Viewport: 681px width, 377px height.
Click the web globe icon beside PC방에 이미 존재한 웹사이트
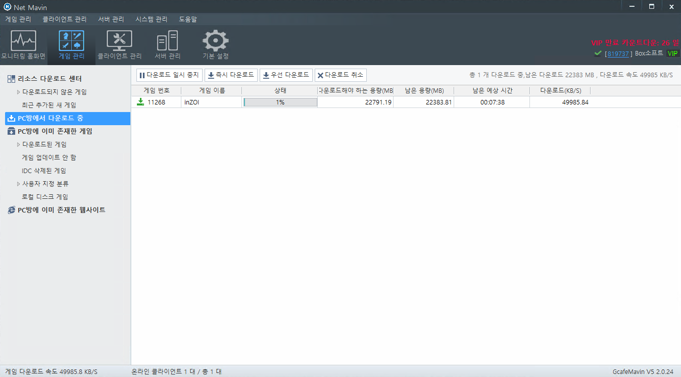[x=11, y=210]
